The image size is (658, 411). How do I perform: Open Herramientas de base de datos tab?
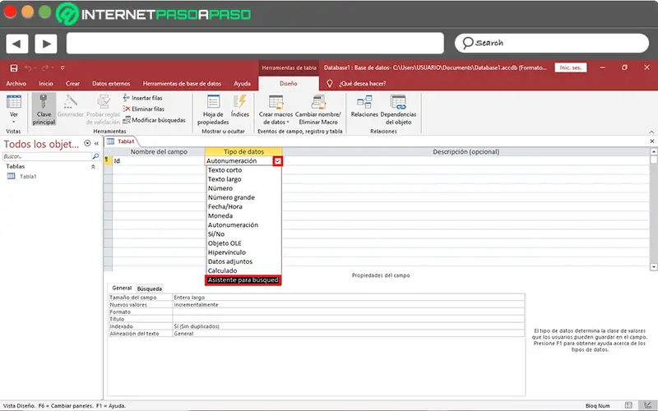pos(182,84)
